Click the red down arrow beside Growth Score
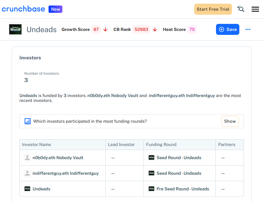The image size is (263, 202). coord(105,29)
